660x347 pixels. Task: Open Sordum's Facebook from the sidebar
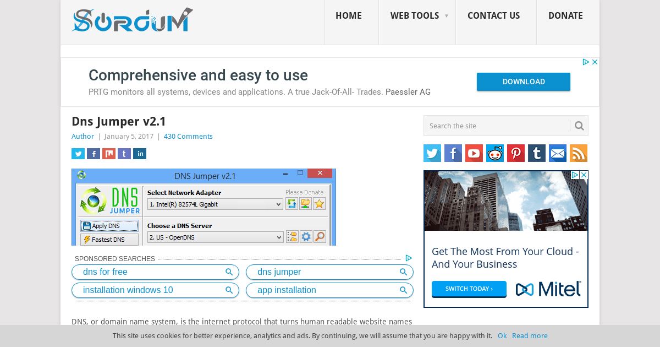click(453, 153)
